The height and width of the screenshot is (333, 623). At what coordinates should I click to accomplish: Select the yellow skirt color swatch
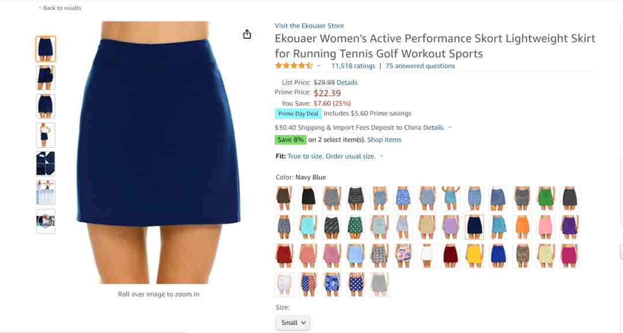click(x=474, y=256)
